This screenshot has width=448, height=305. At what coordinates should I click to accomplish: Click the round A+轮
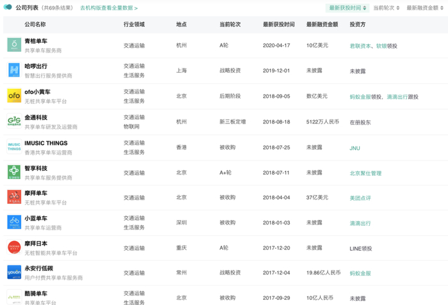tap(225, 173)
